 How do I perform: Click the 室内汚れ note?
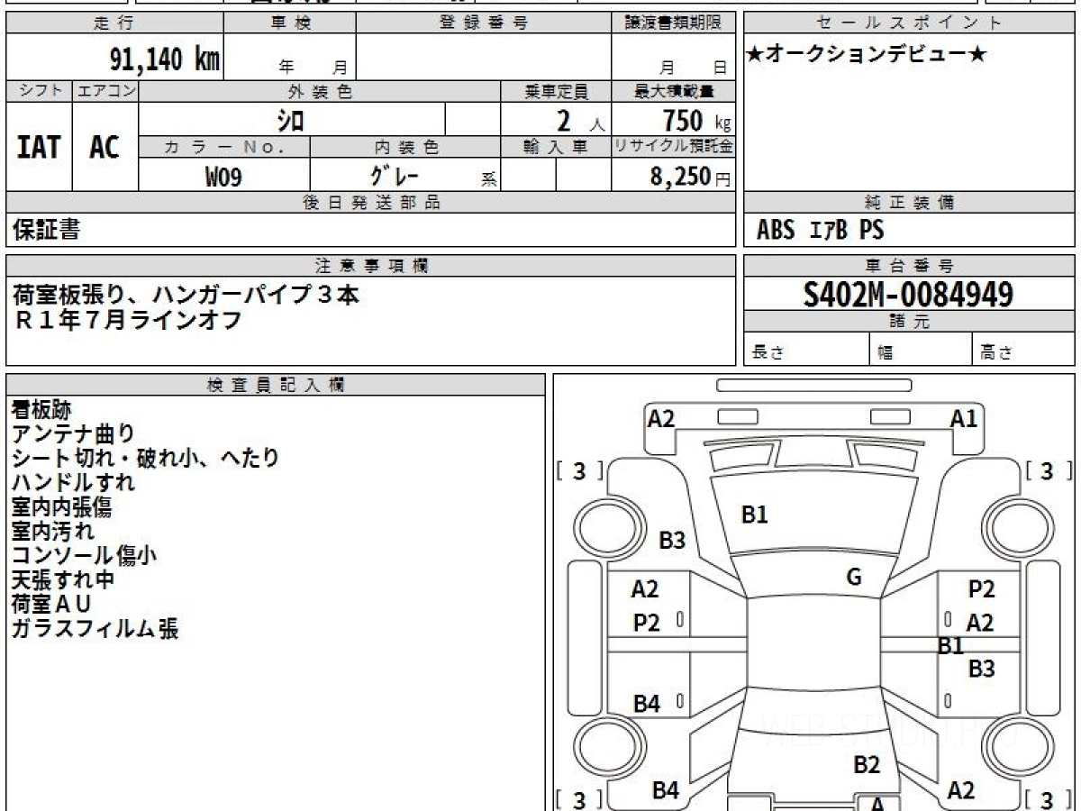(x=53, y=531)
